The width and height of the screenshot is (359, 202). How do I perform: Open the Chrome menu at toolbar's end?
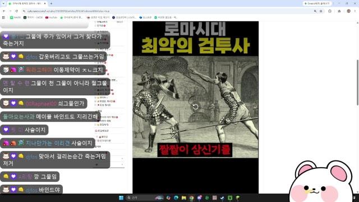click(355, 11)
